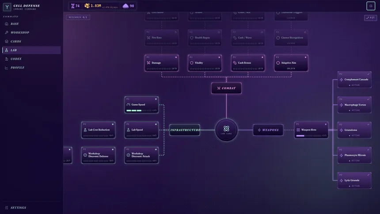Open the Codex section

(31, 59)
